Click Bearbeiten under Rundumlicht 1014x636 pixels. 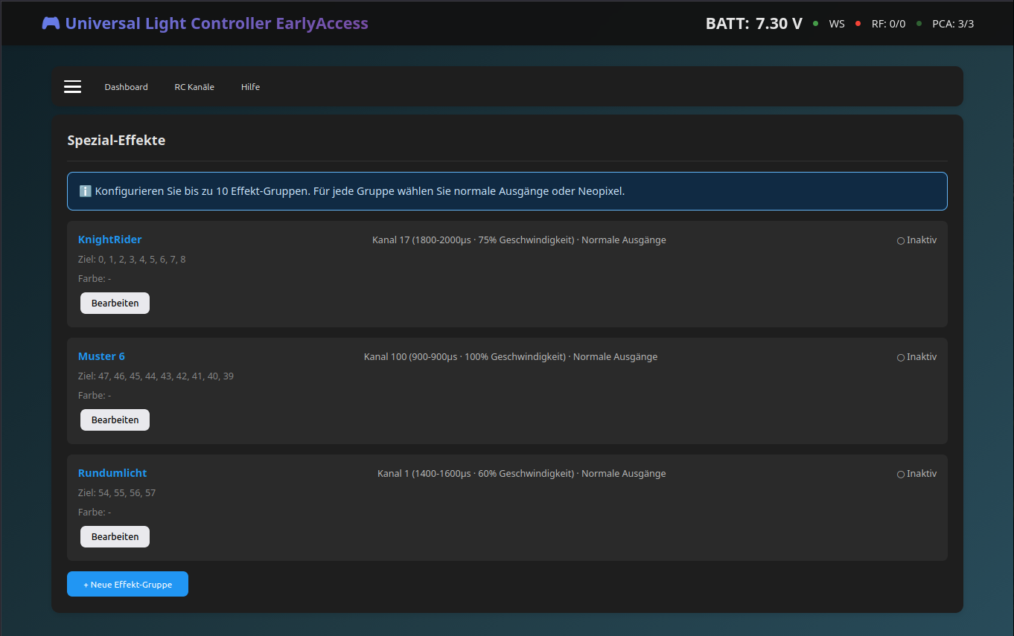click(115, 536)
